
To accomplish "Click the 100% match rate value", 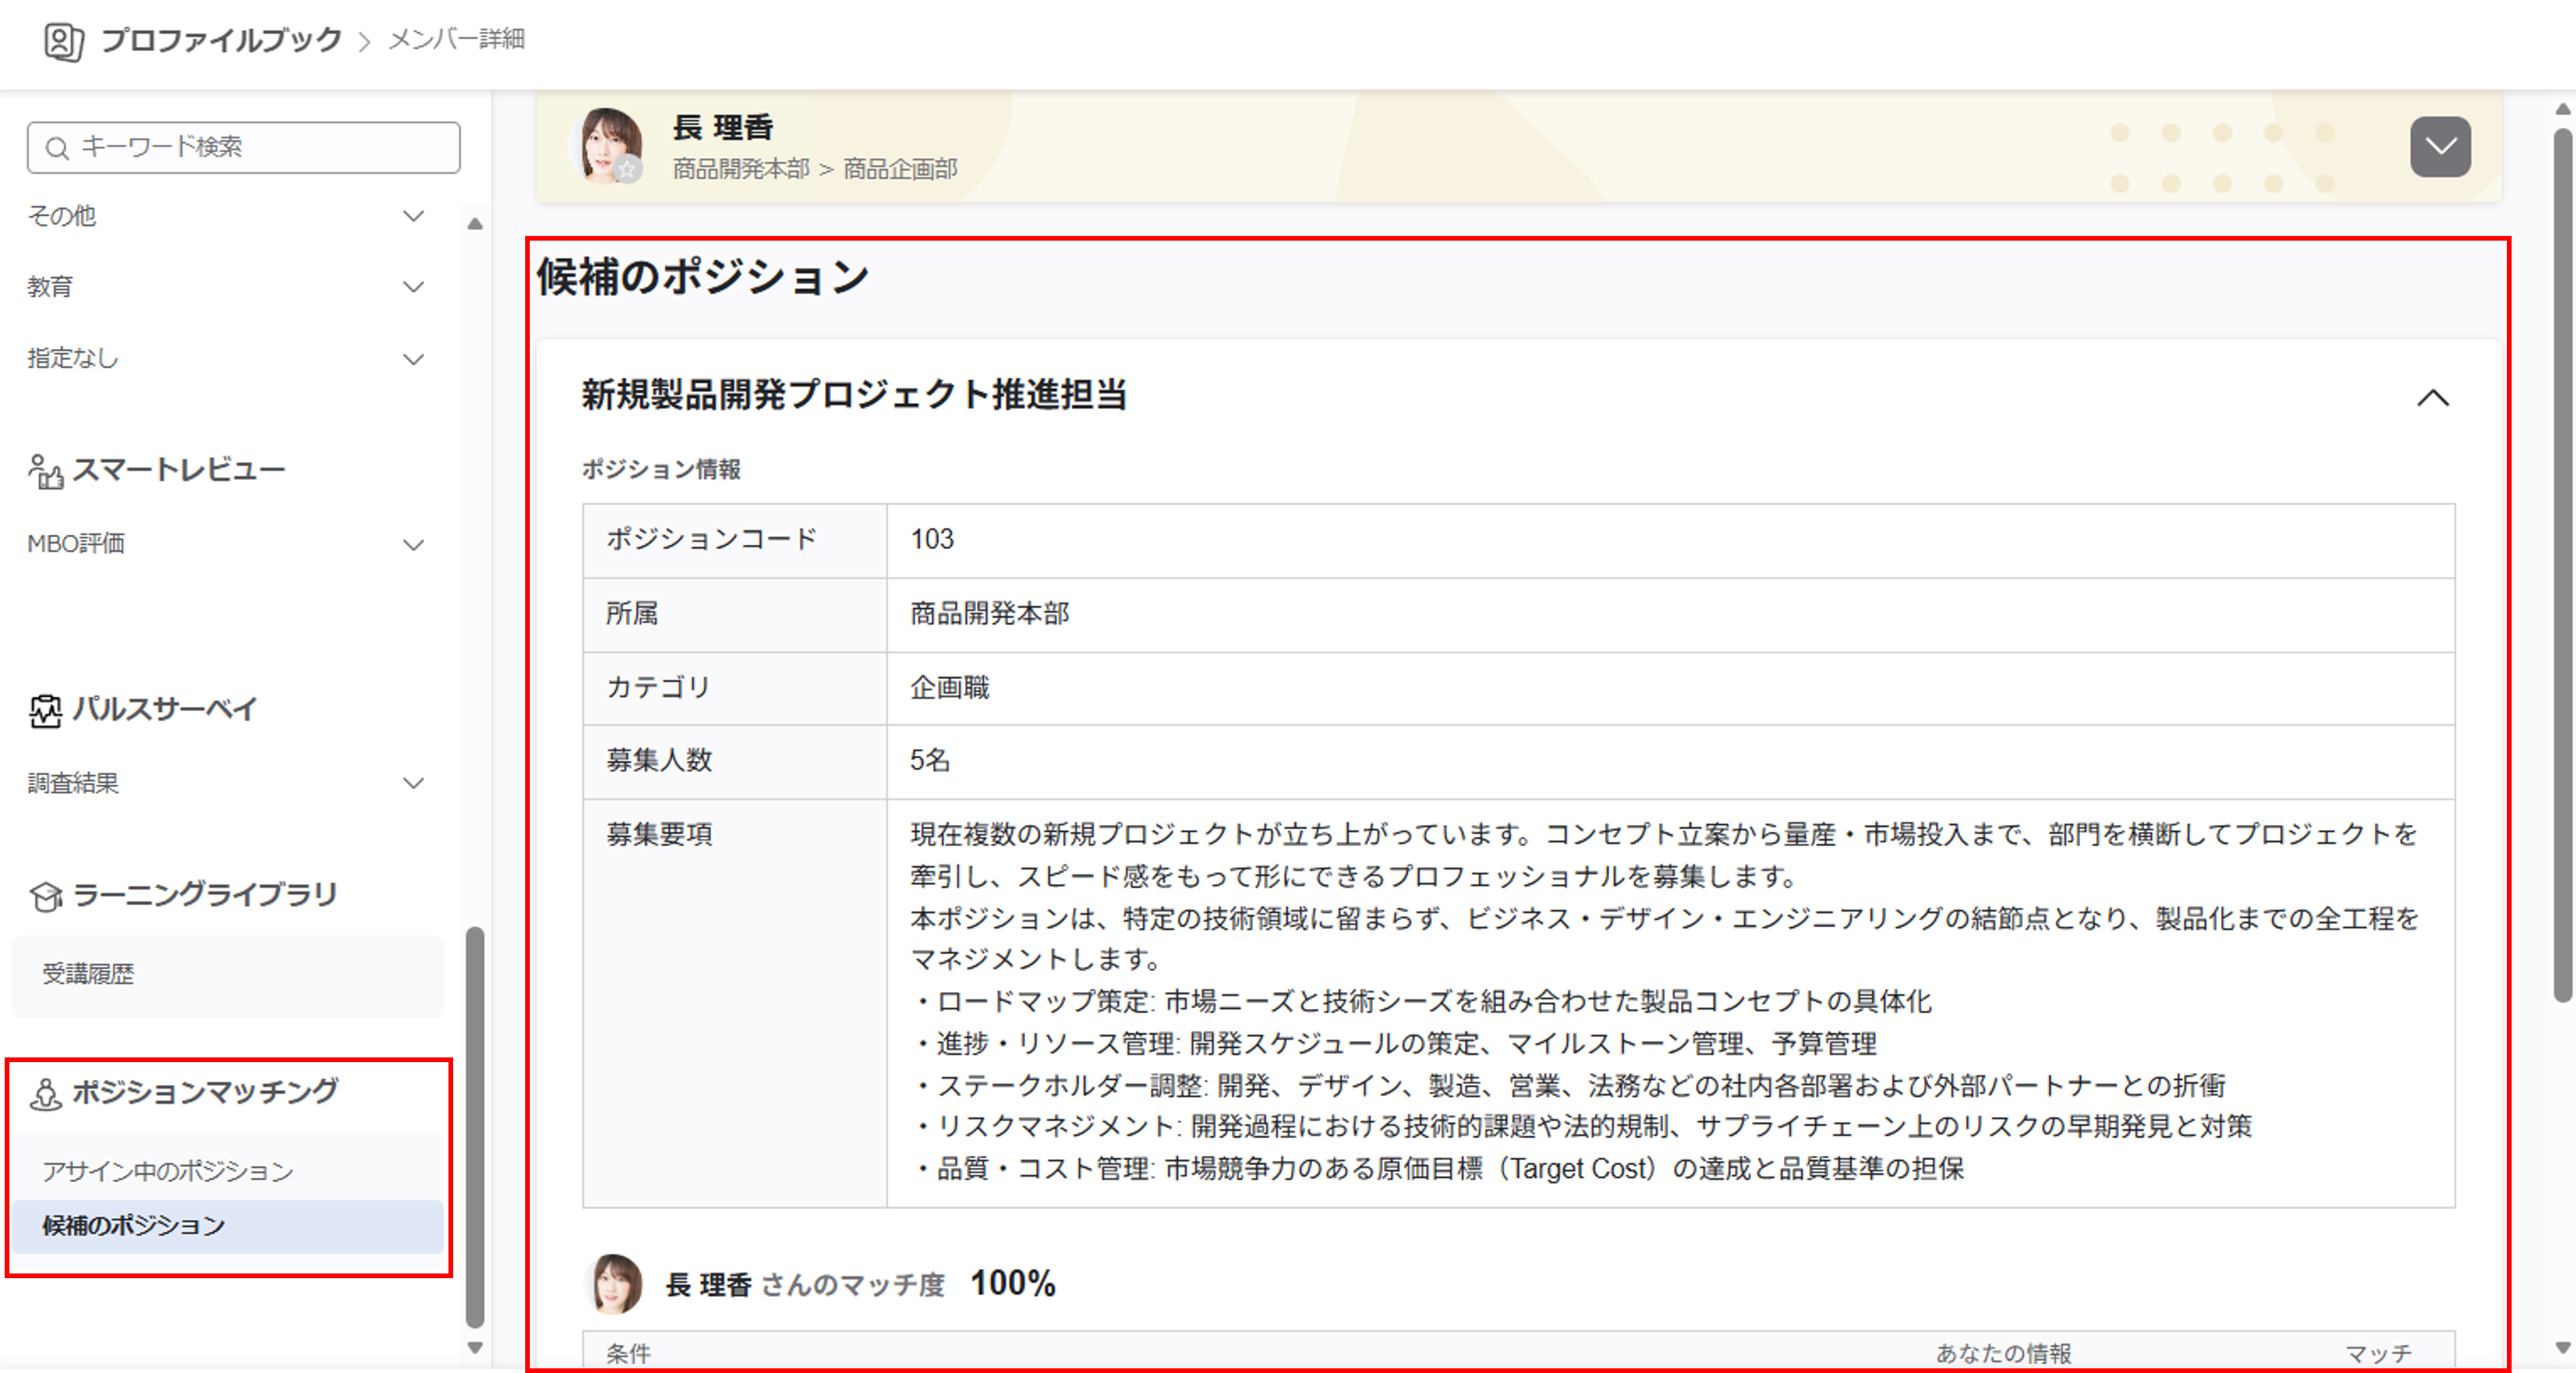I will point(1012,1283).
